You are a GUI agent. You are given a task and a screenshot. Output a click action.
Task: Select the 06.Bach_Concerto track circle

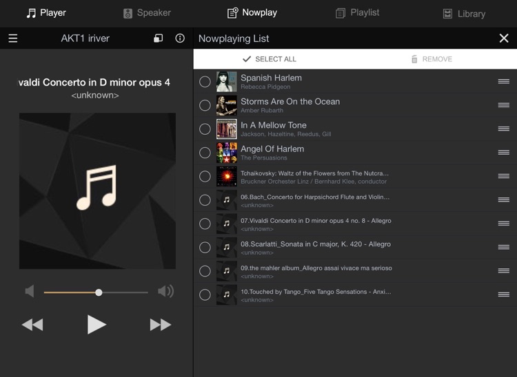pos(205,200)
